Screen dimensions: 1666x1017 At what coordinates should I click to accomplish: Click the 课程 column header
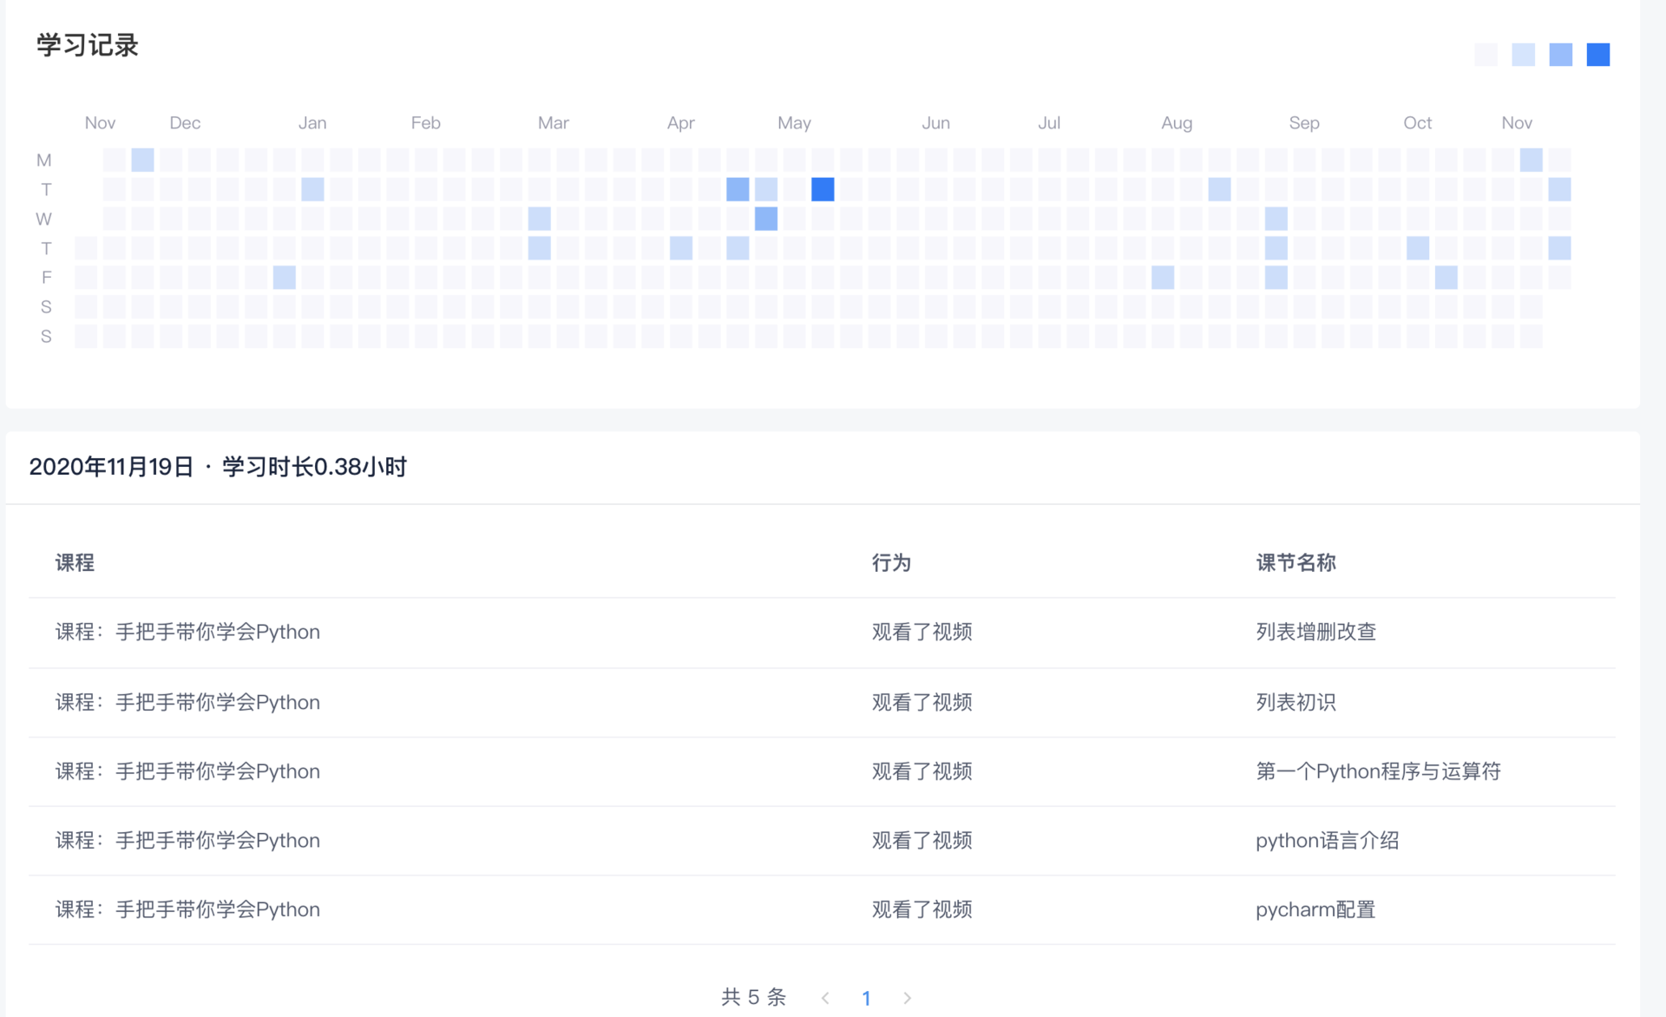[x=75, y=562]
